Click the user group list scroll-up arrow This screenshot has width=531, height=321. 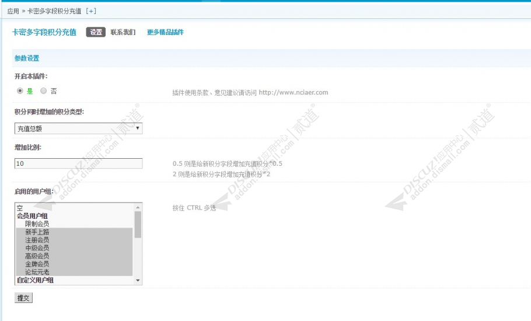[x=138, y=207]
